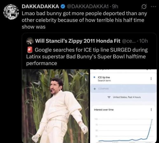Screen dimensions: 159x143
Task: Open DAKKADAKKA profile avatar
Action: tap(11, 12)
